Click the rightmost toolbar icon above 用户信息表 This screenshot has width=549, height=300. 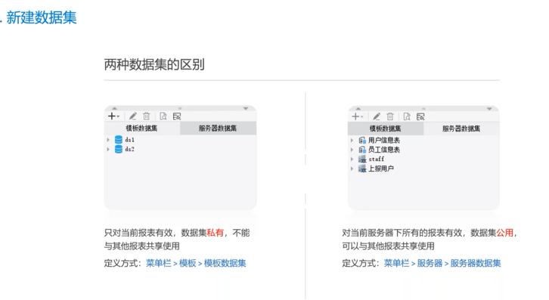[420, 116]
